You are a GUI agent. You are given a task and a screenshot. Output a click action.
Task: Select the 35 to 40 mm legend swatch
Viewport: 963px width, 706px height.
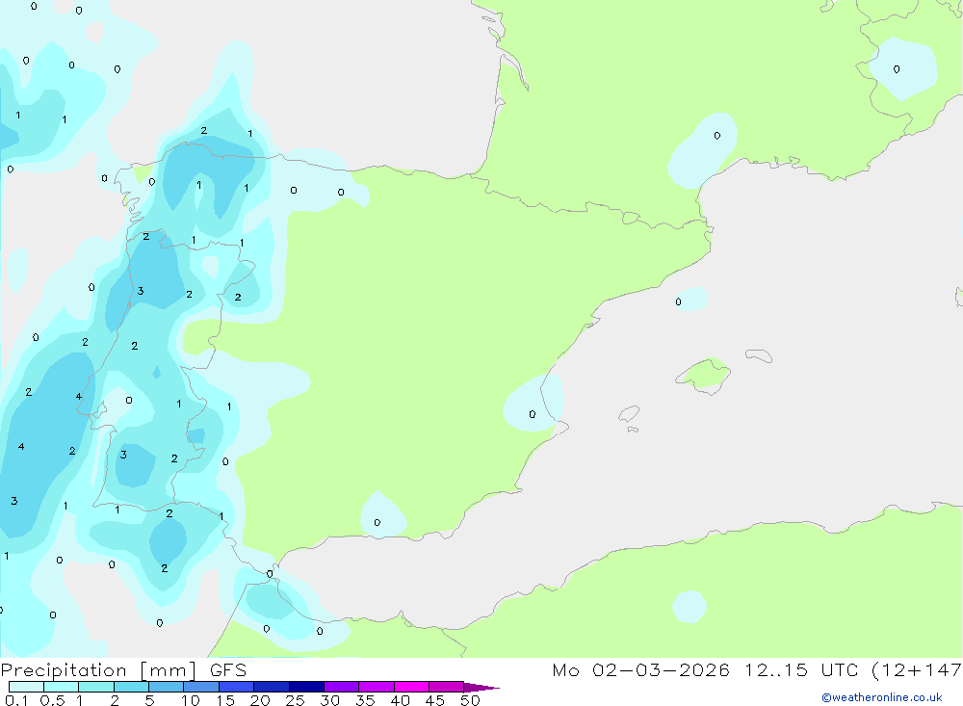[377, 687]
